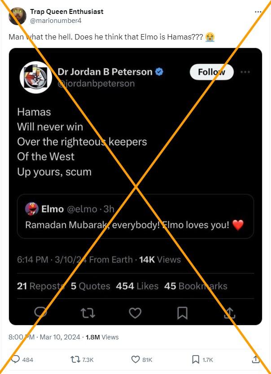
Task: Bookmark the post with 1.7K bookmarks
Action: click(202, 360)
